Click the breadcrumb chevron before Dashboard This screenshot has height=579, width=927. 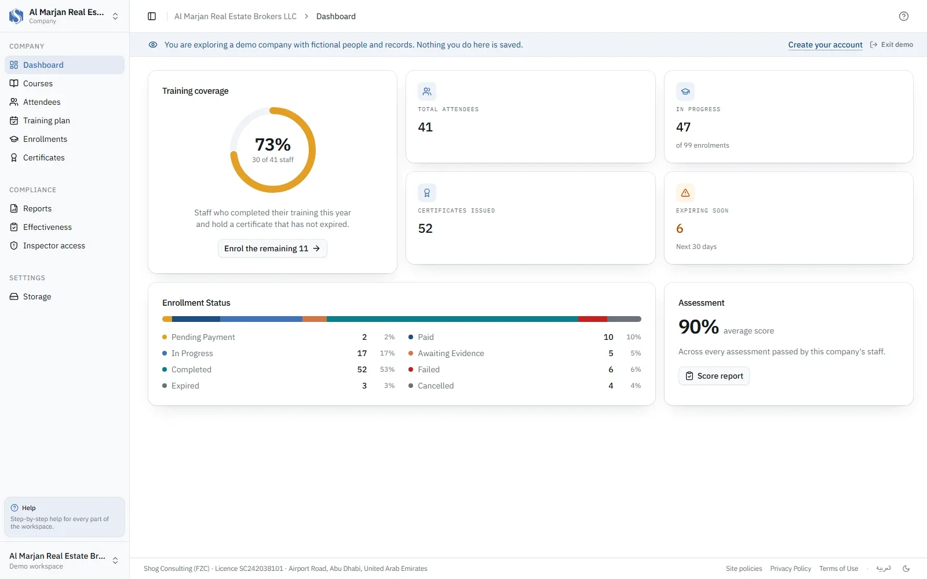pos(306,16)
